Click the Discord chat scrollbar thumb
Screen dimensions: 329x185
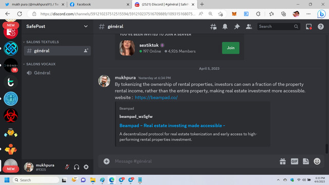(327, 149)
